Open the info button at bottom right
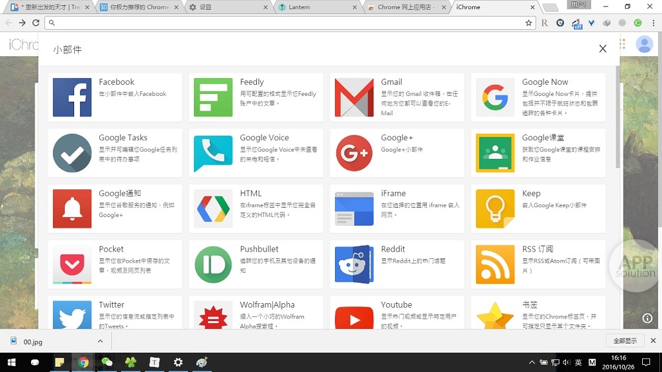 click(647, 318)
